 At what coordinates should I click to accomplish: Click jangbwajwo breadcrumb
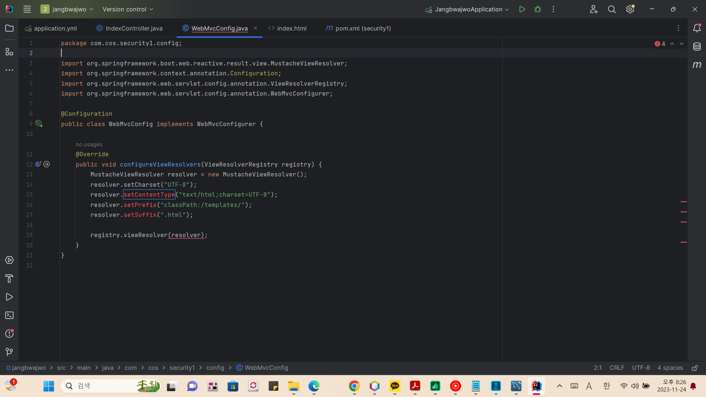tap(26, 368)
